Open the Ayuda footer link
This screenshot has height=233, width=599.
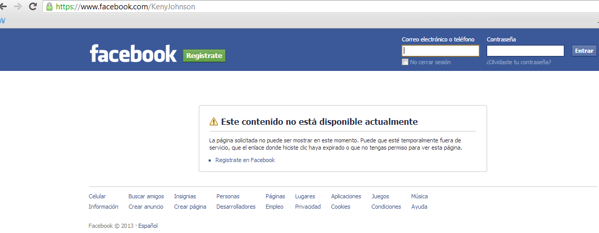[x=419, y=207]
